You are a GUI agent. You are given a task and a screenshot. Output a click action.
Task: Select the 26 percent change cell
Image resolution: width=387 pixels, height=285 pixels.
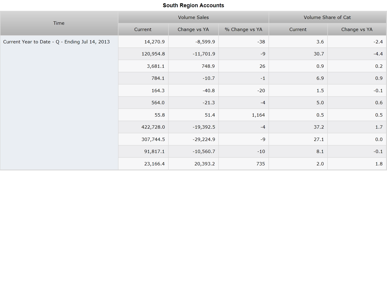click(x=244, y=66)
